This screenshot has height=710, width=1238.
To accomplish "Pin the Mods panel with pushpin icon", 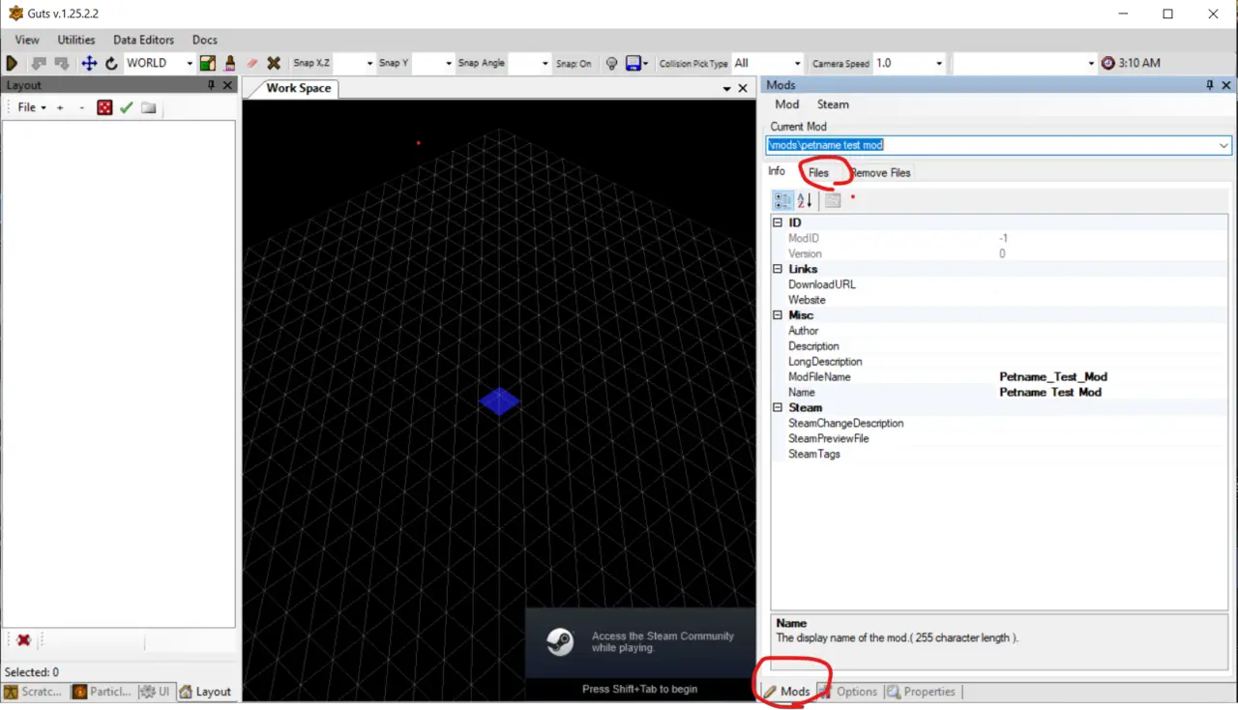I will tap(1210, 85).
